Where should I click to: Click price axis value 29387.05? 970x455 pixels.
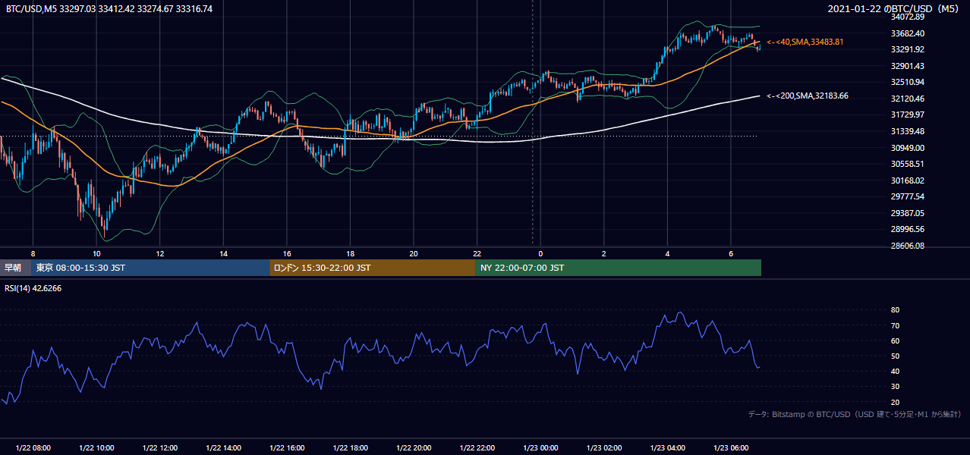908,213
